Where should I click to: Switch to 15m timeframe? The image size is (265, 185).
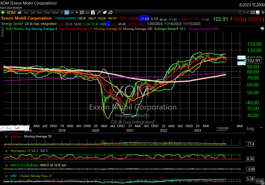point(47,13)
